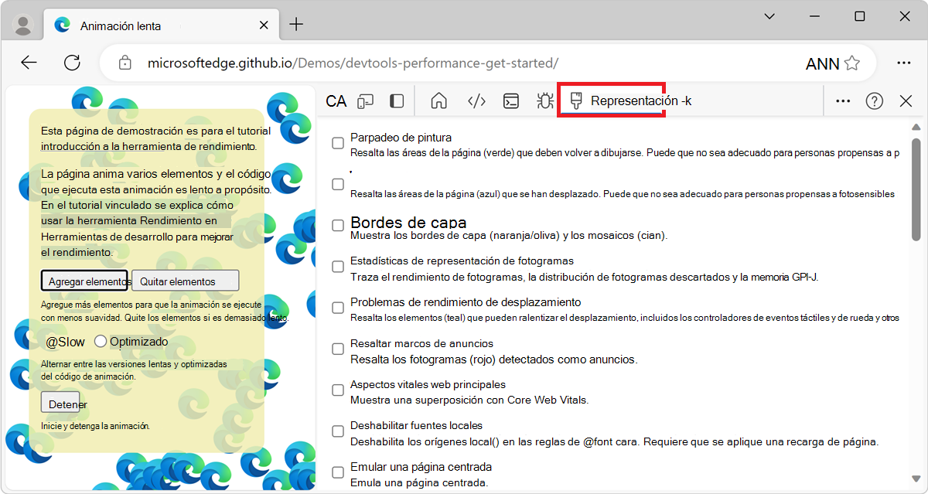Click the DevTools dock side icon
Viewport: 928px width, 494px height.
tap(396, 101)
